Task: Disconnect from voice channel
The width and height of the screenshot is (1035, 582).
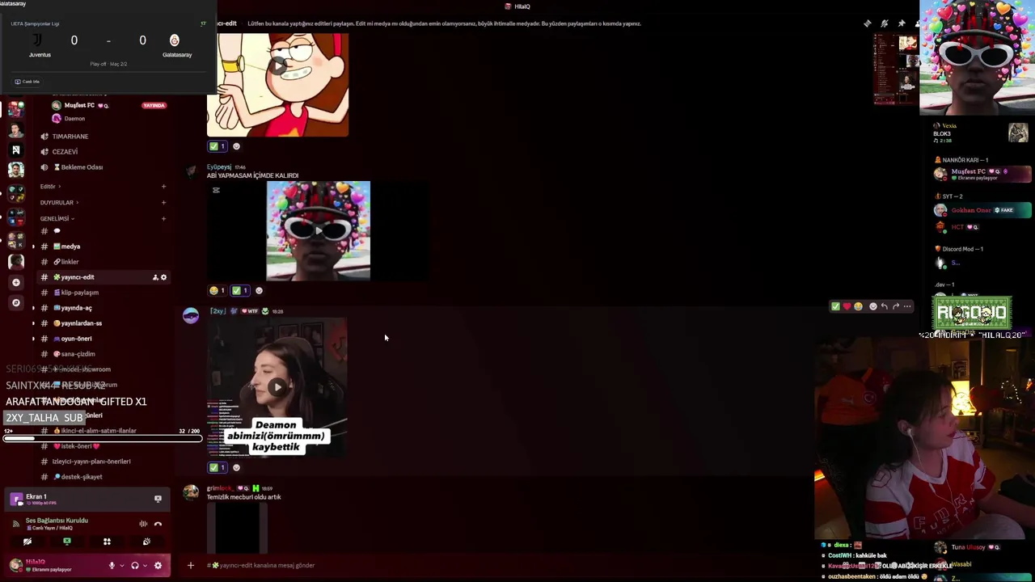Action: point(158,524)
